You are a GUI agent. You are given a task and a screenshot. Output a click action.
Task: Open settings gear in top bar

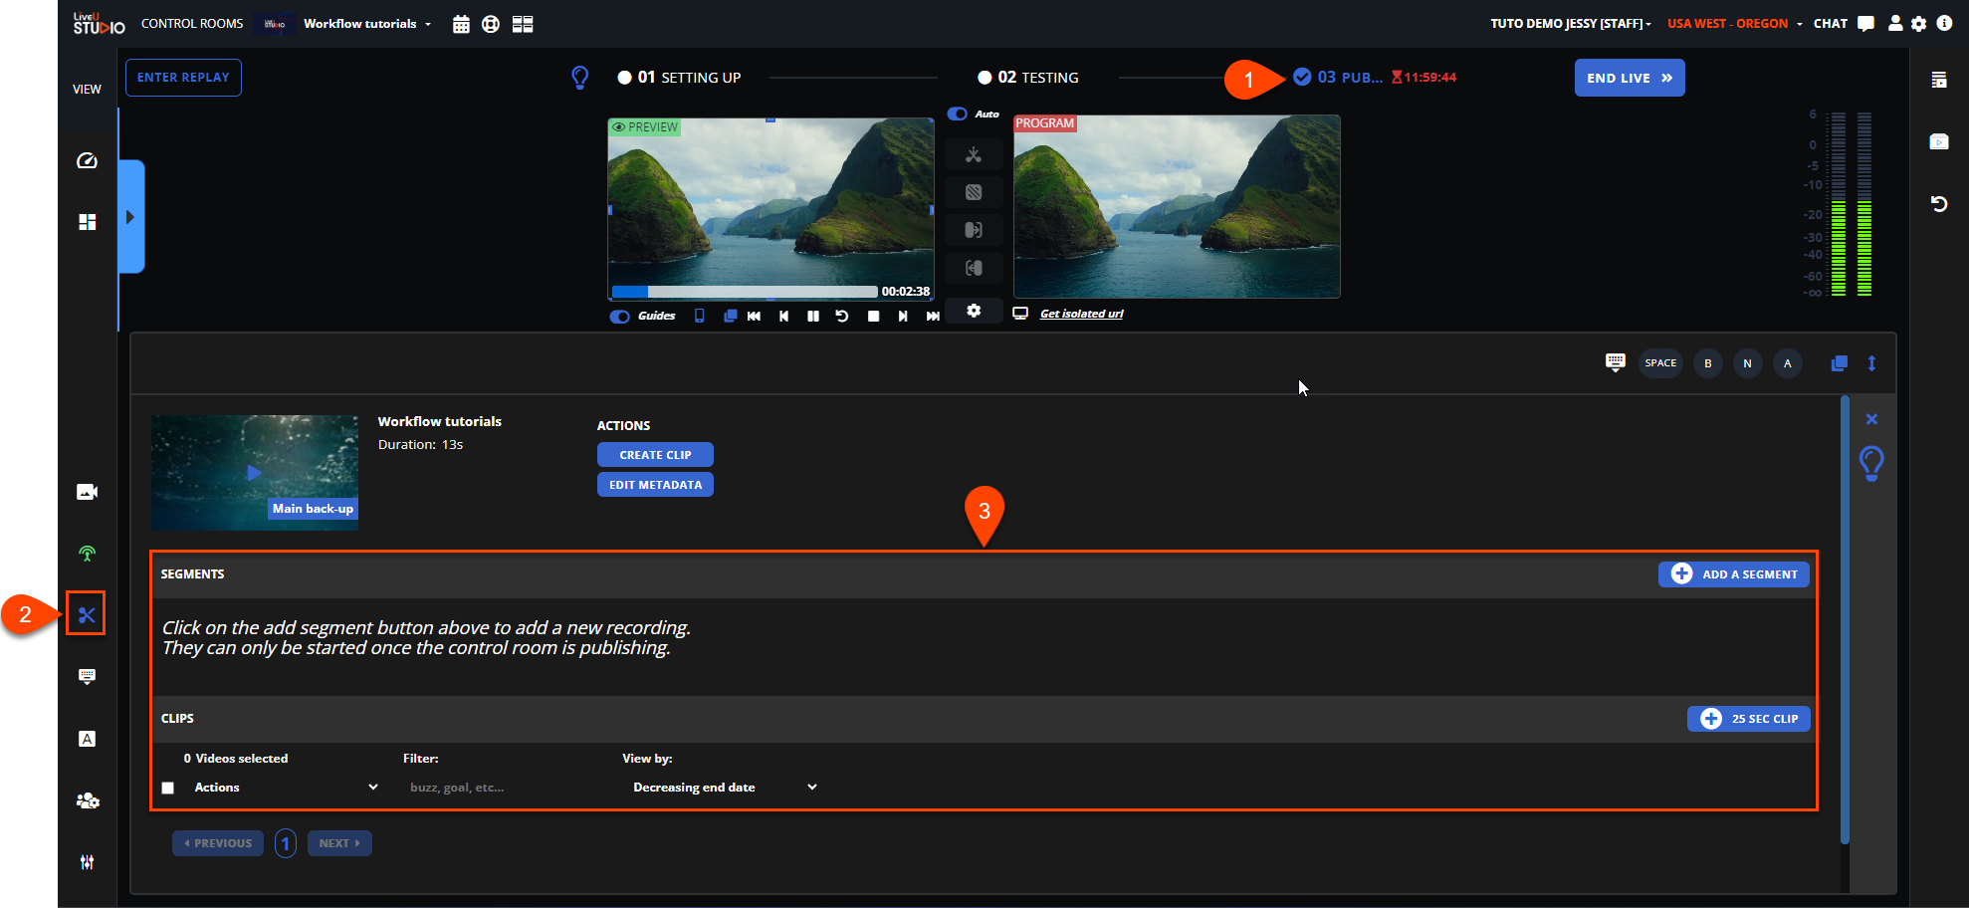[x=1919, y=24]
